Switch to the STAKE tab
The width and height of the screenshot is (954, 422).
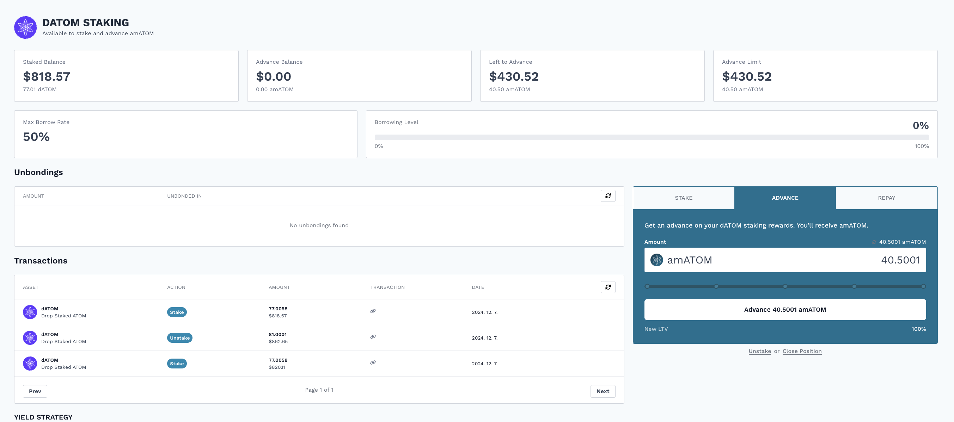(x=683, y=198)
